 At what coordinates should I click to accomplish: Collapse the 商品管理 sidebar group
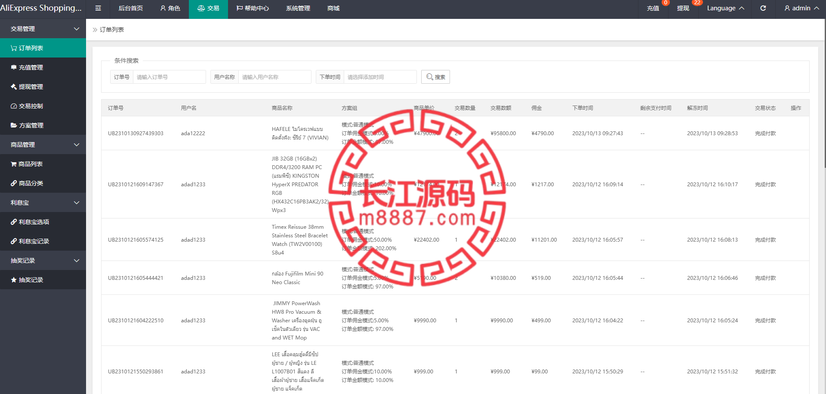[x=43, y=145]
